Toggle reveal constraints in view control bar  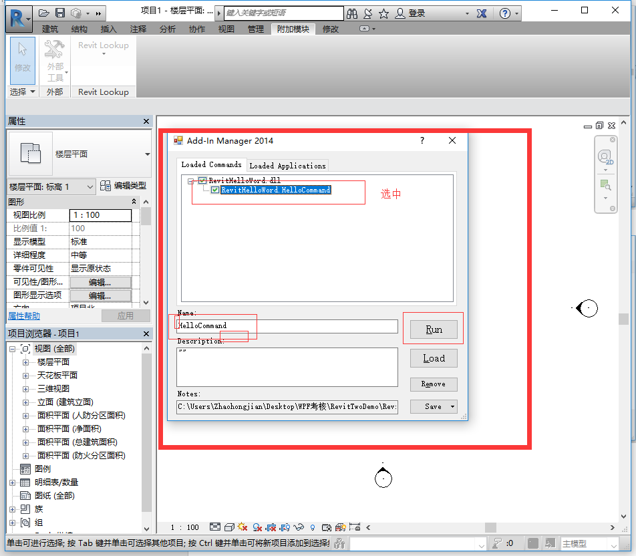point(355,527)
